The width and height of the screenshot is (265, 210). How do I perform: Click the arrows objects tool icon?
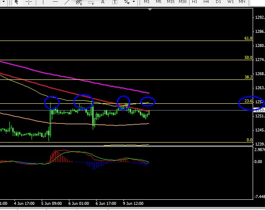pos(127,2)
